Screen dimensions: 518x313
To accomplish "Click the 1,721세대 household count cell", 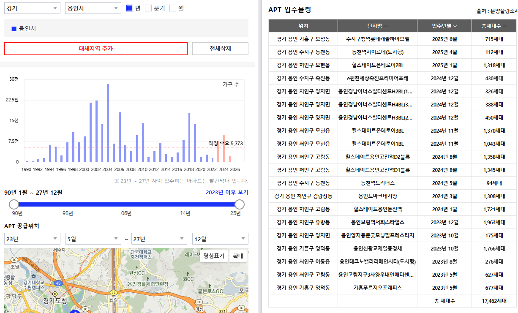I will pos(494,209).
